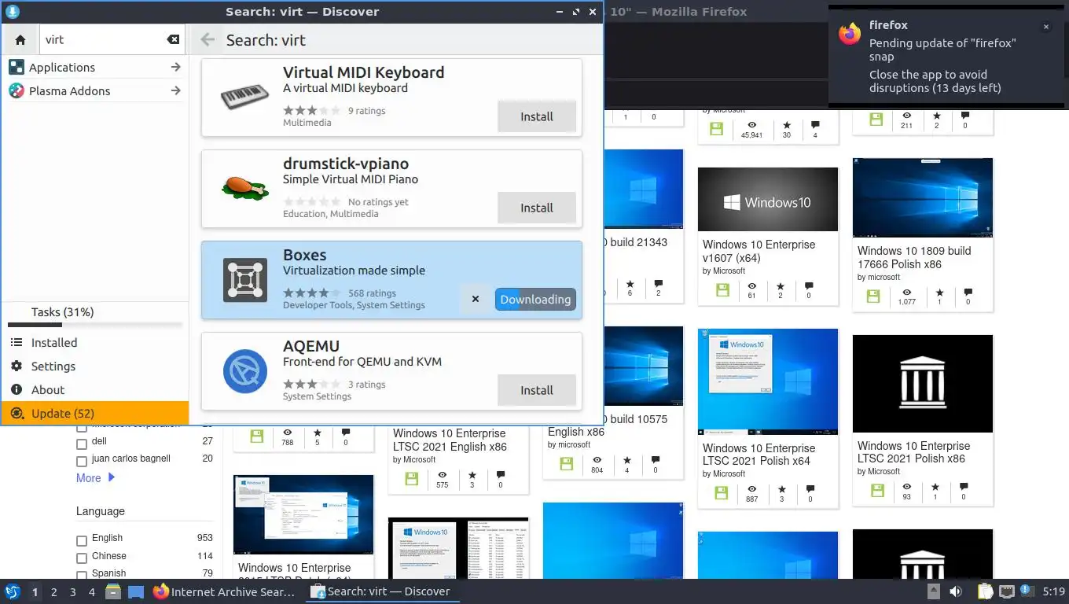
Task: Switch to Internet Archive Firefox taskbar item
Action: (225, 591)
